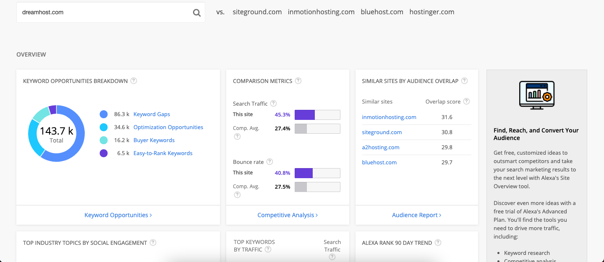Image resolution: width=604 pixels, height=262 pixels.
Task: Click the Buyer Keywords teal legend dot
Action: (104, 140)
